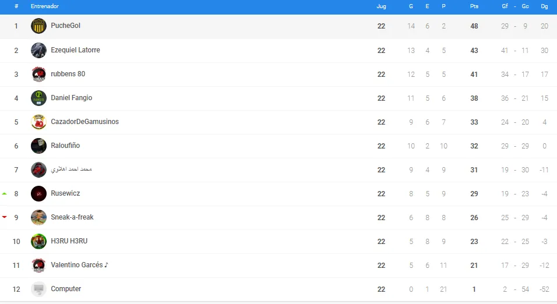Click Daniel Fangio's green avatar
Viewport: 557px width, 304px height.
pos(38,98)
